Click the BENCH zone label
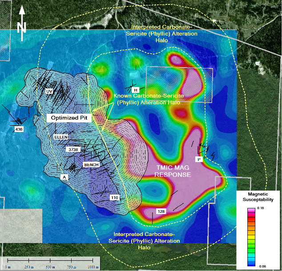 91,165
